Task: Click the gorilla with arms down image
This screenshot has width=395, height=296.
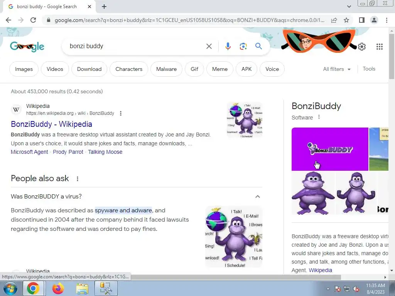Action: coord(313,193)
